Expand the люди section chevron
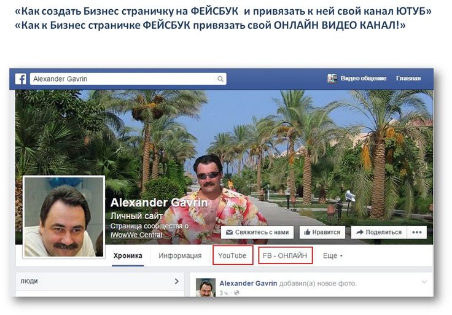The height and width of the screenshot is (315, 452). 177,281
